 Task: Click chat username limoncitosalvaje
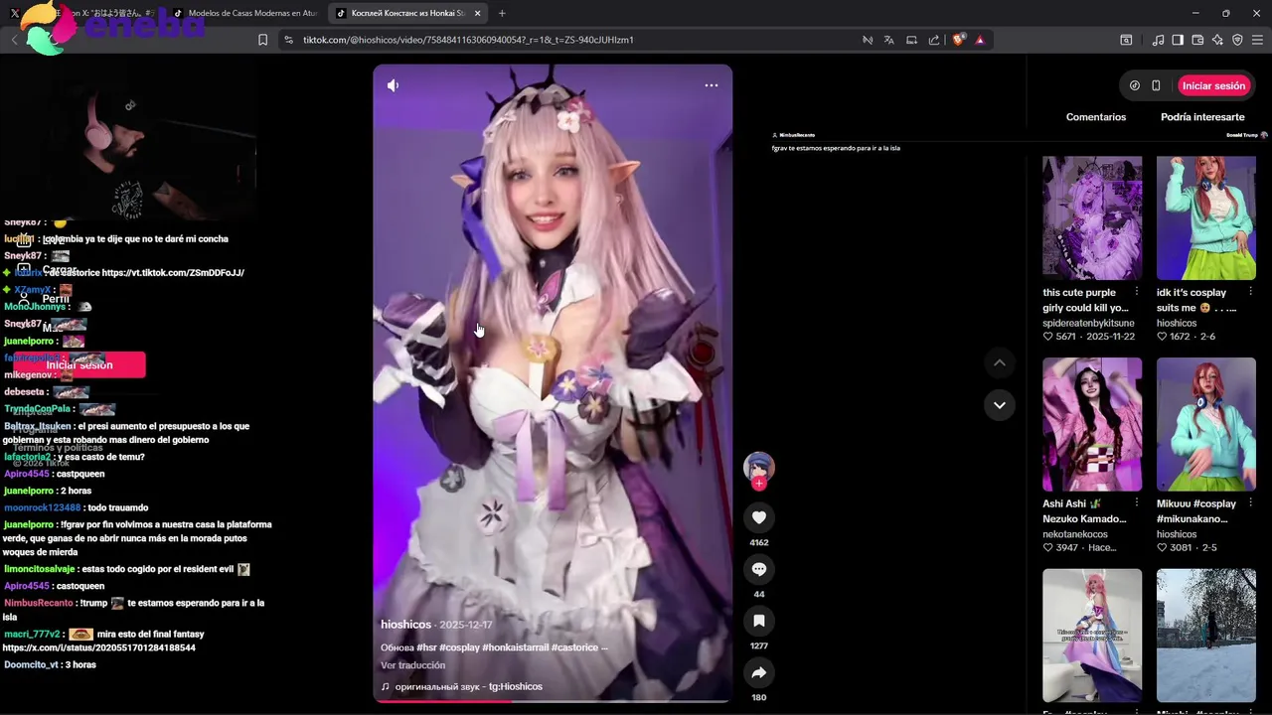[40, 569]
